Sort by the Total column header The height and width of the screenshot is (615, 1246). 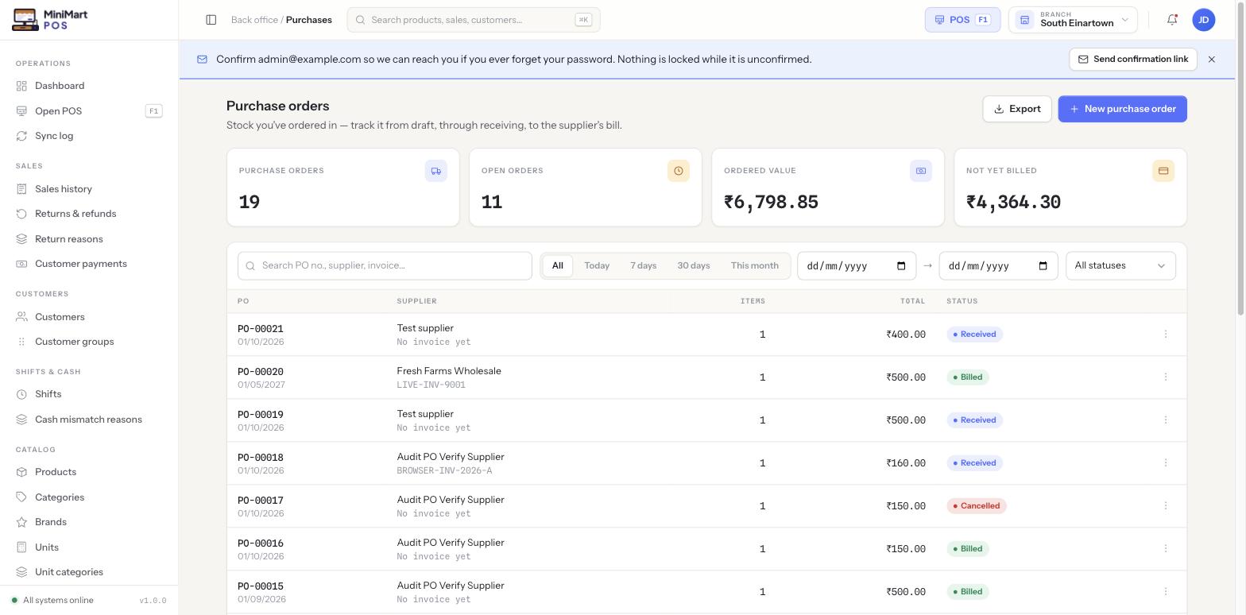912,301
